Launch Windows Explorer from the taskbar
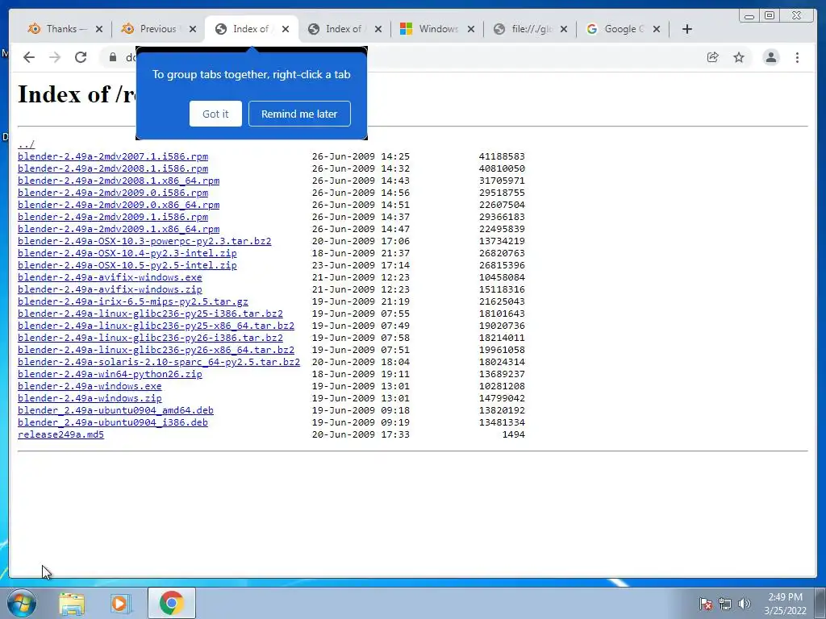 [72, 603]
